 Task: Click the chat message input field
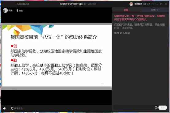point(134,107)
